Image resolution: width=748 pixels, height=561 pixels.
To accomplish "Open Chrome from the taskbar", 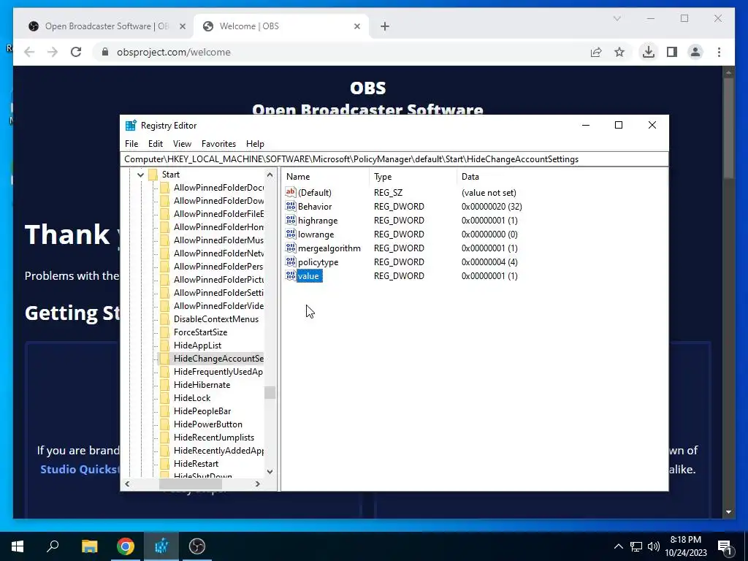I will tap(126, 546).
